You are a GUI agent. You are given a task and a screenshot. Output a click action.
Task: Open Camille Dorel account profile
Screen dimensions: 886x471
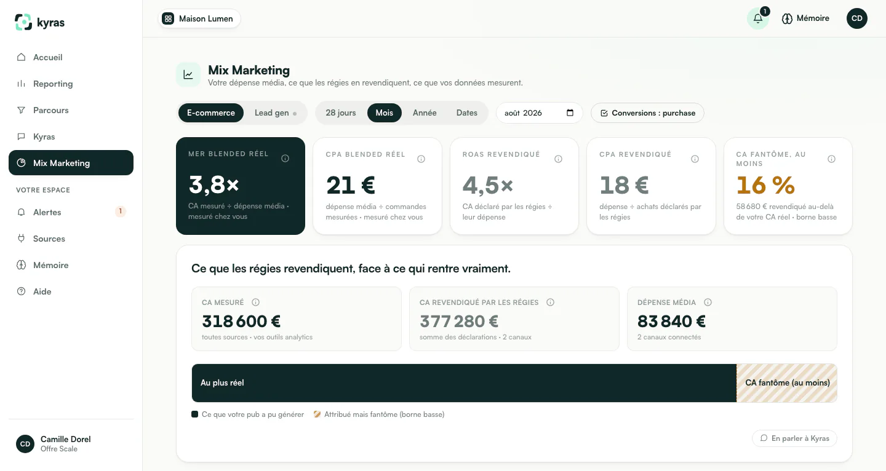(x=71, y=444)
